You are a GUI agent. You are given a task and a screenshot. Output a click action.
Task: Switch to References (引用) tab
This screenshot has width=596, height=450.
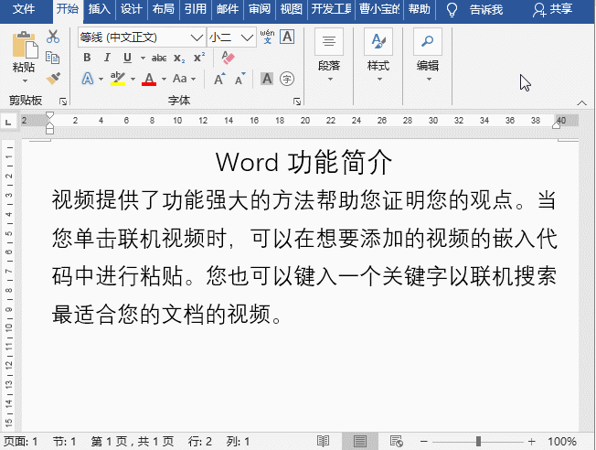coord(195,9)
